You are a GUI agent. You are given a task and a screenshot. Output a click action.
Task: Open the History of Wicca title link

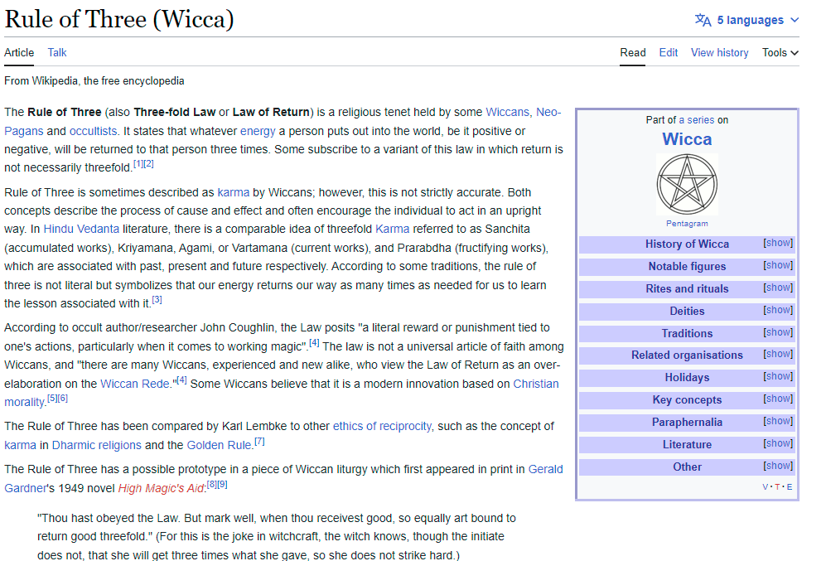(x=687, y=244)
